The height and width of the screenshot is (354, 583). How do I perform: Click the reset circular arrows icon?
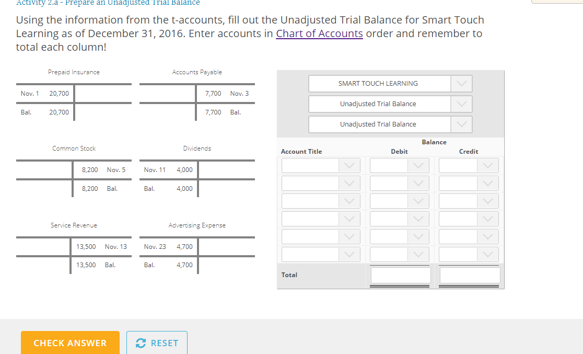[141, 343]
